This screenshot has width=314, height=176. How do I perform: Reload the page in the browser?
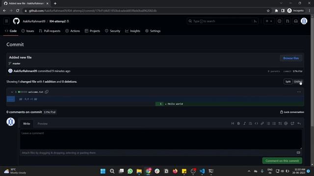(18, 11)
